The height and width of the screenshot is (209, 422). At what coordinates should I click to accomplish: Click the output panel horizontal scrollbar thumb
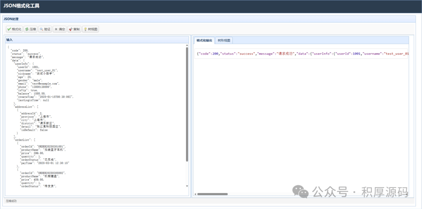click(x=212, y=194)
